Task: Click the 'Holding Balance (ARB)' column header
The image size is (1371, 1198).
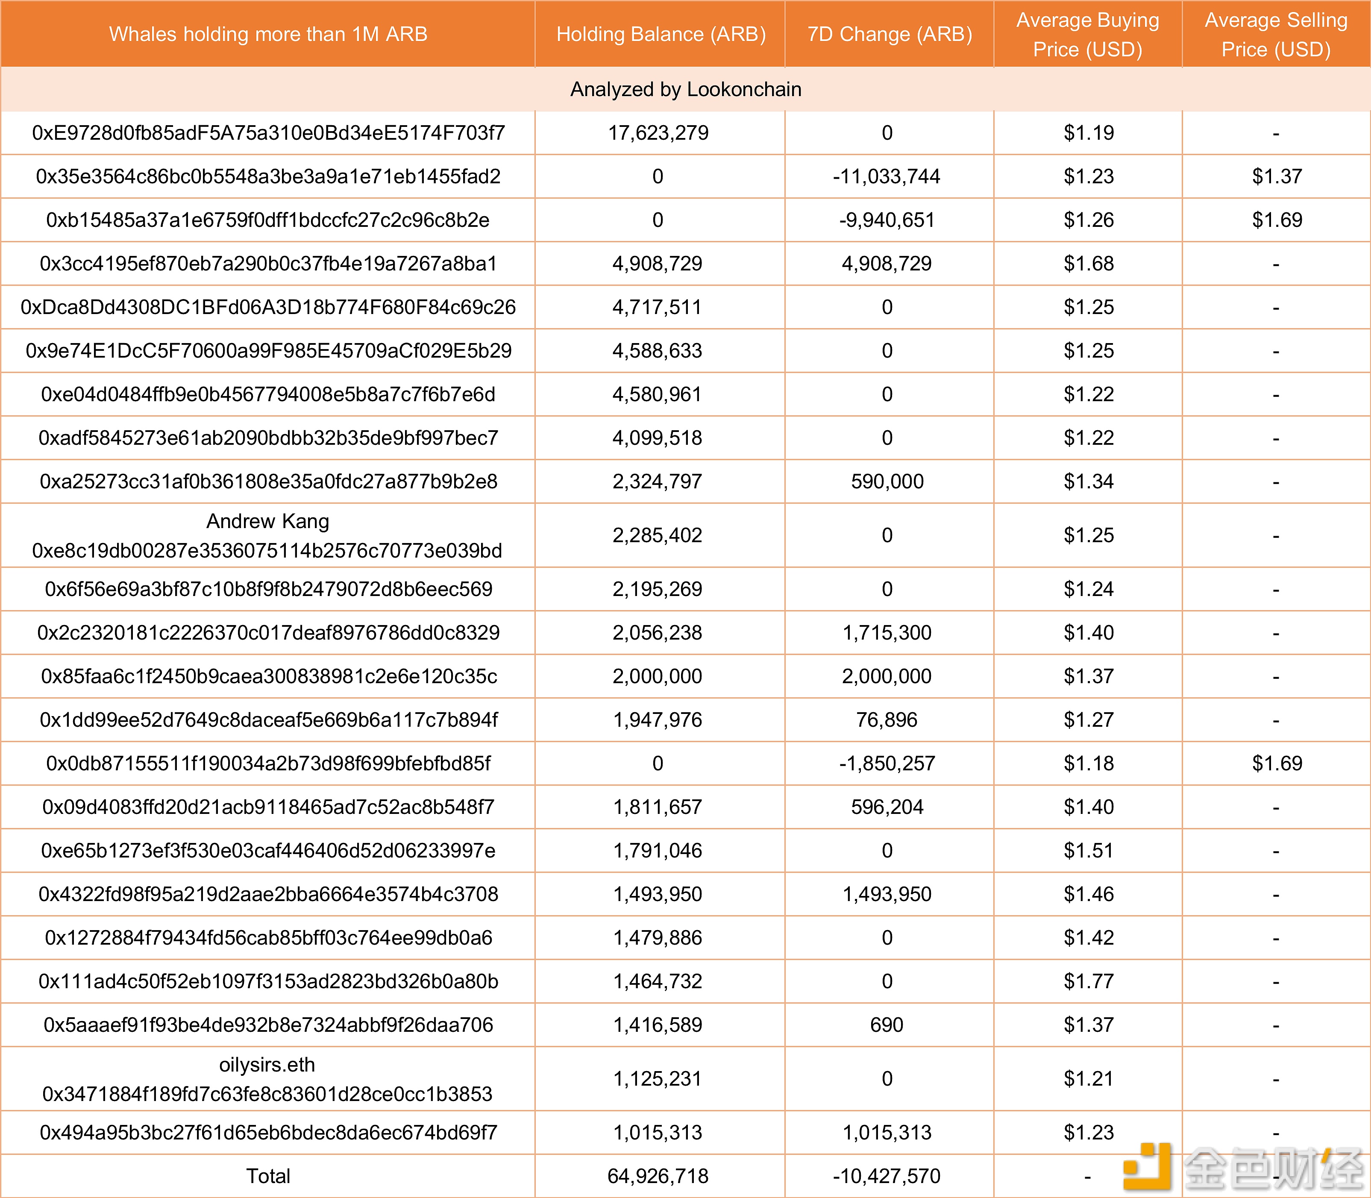Action: tap(661, 34)
